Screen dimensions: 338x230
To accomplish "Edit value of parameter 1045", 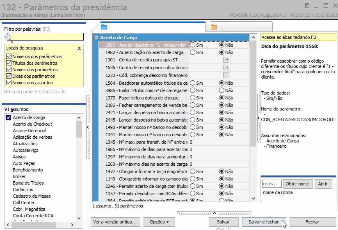I will [219, 142].
